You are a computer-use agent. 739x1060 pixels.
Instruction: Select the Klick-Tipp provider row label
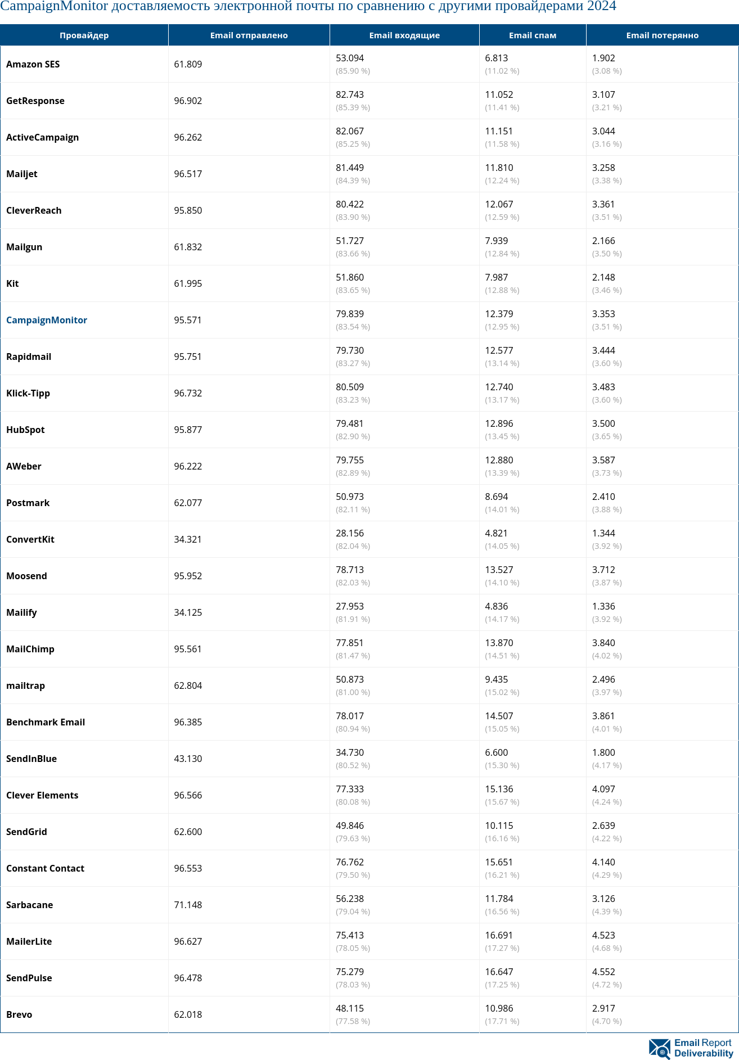click(28, 393)
